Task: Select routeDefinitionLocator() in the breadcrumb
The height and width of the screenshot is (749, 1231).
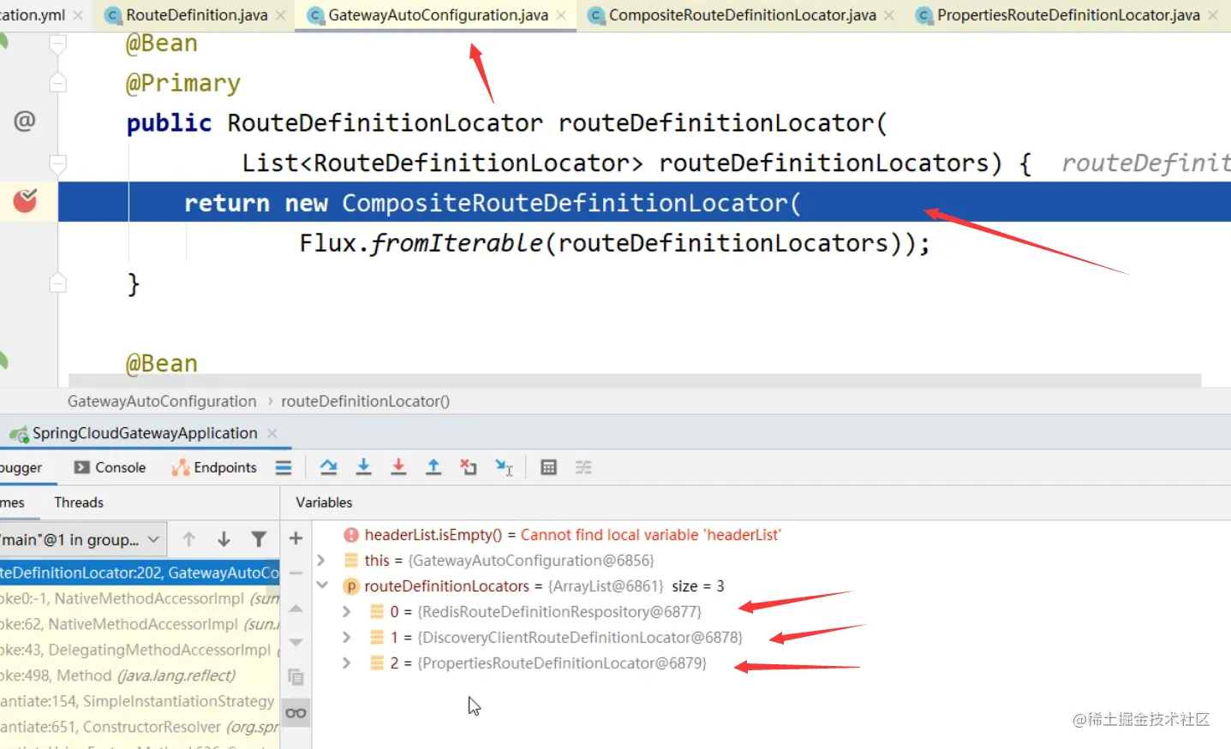Action: [x=366, y=401]
